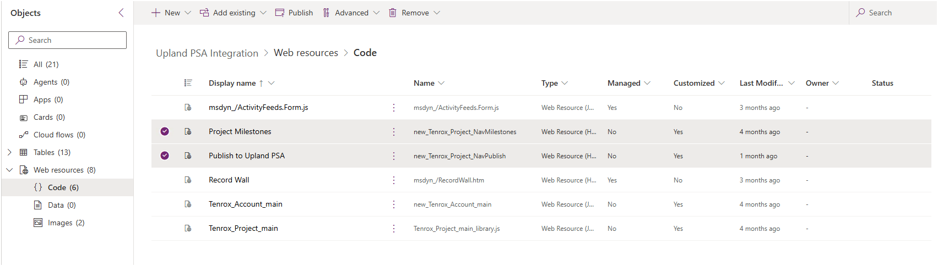Click name cell new_Tenrox_Project_NavPublish
The image size is (938, 266).
459,156
